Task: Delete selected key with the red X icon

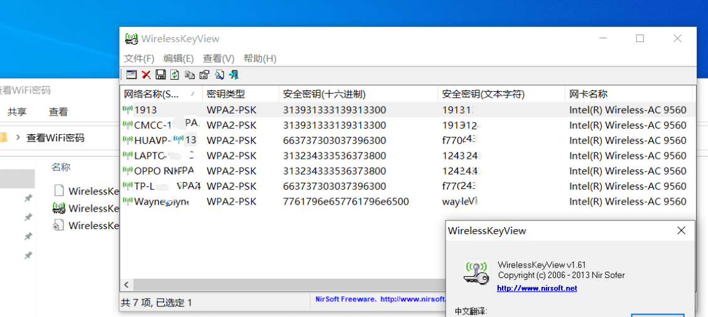Action: click(146, 75)
